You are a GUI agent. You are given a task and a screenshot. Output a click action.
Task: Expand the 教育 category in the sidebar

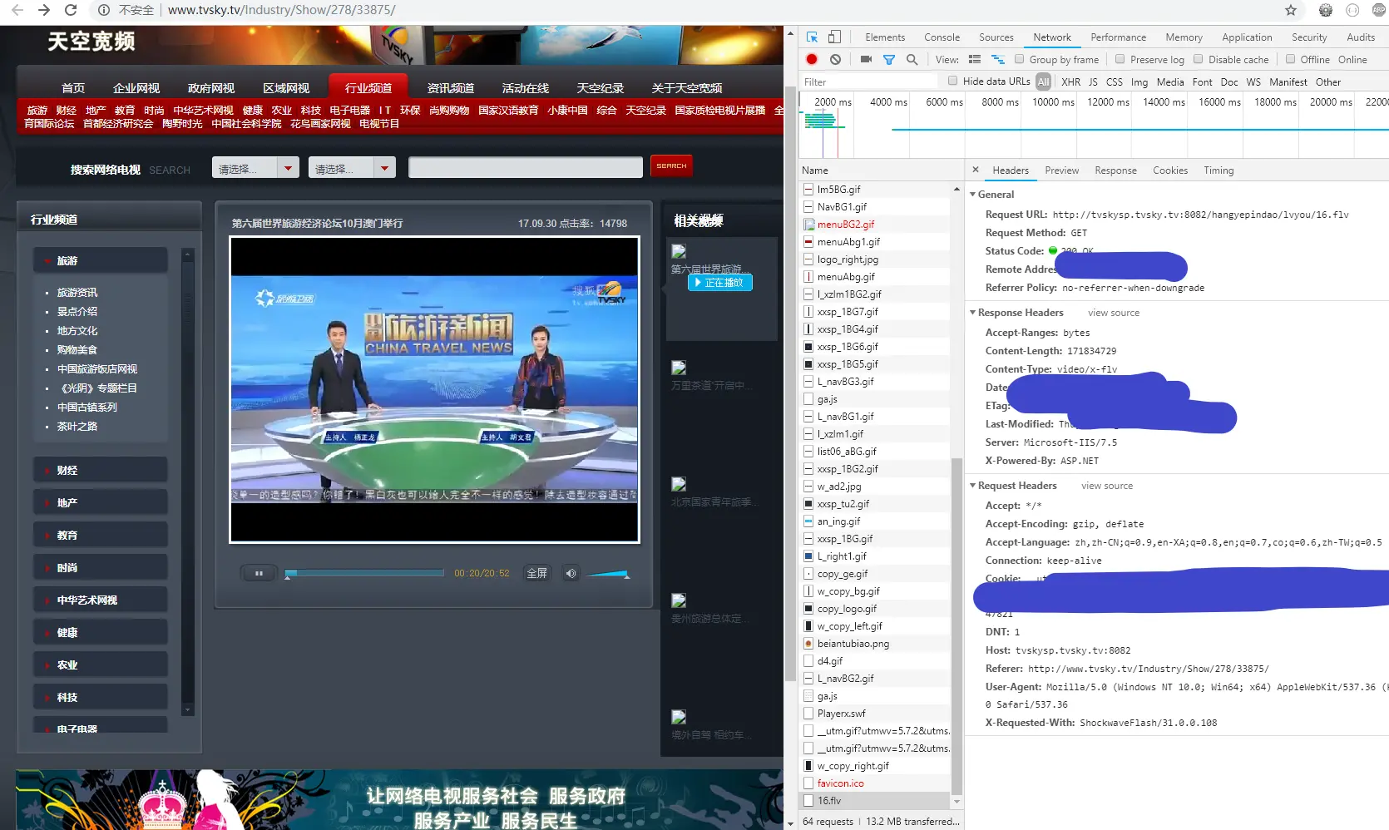[x=101, y=535]
